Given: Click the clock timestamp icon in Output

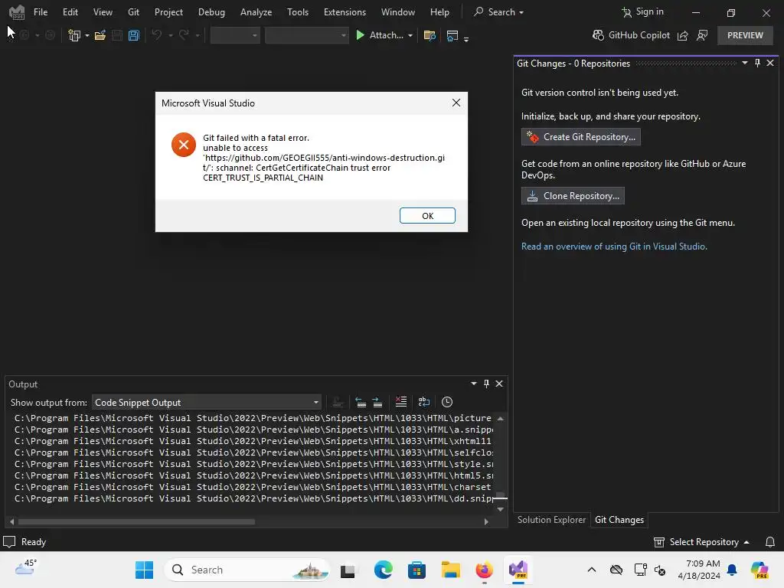Looking at the screenshot, I should (x=447, y=402).
